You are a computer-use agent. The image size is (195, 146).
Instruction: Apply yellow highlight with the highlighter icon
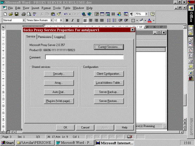point(141,20)
